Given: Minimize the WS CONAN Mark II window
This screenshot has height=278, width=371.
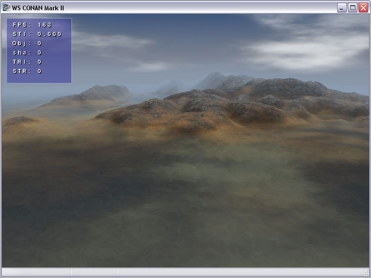Looking at the screenshot, I should (x=342, y=7).
